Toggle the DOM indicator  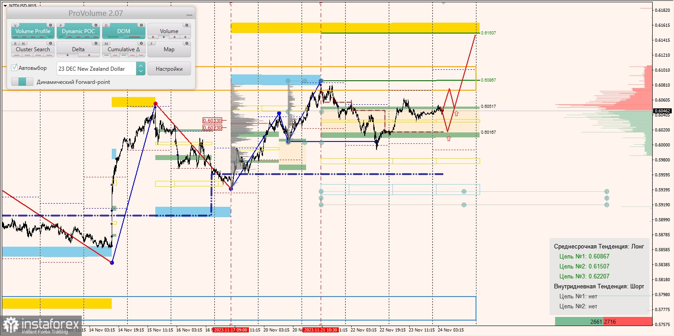pos(124,31)
